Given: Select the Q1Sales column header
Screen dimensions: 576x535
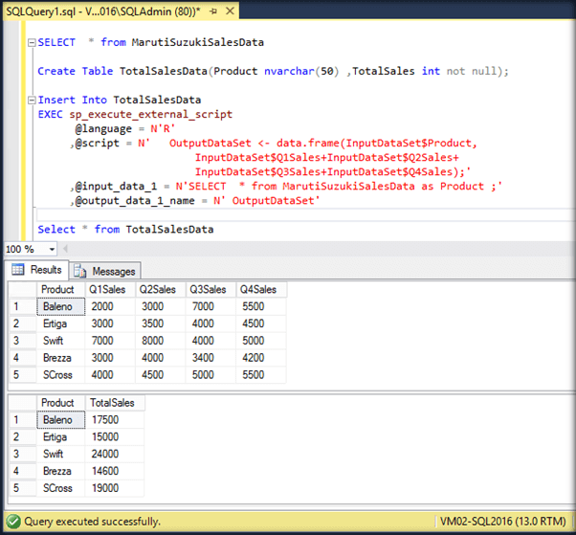Looking at the screenshot, I should [107, 289].
